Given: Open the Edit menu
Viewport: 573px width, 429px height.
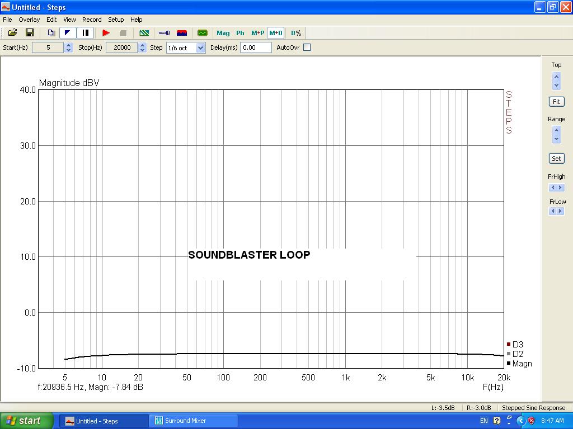Looking at the screenshot, I should tap(51, 20).
